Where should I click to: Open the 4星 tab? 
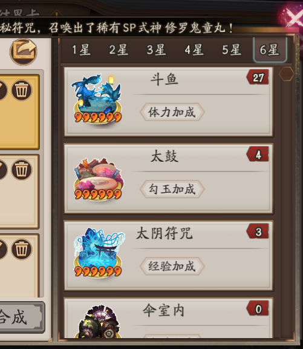click(194, 50)
